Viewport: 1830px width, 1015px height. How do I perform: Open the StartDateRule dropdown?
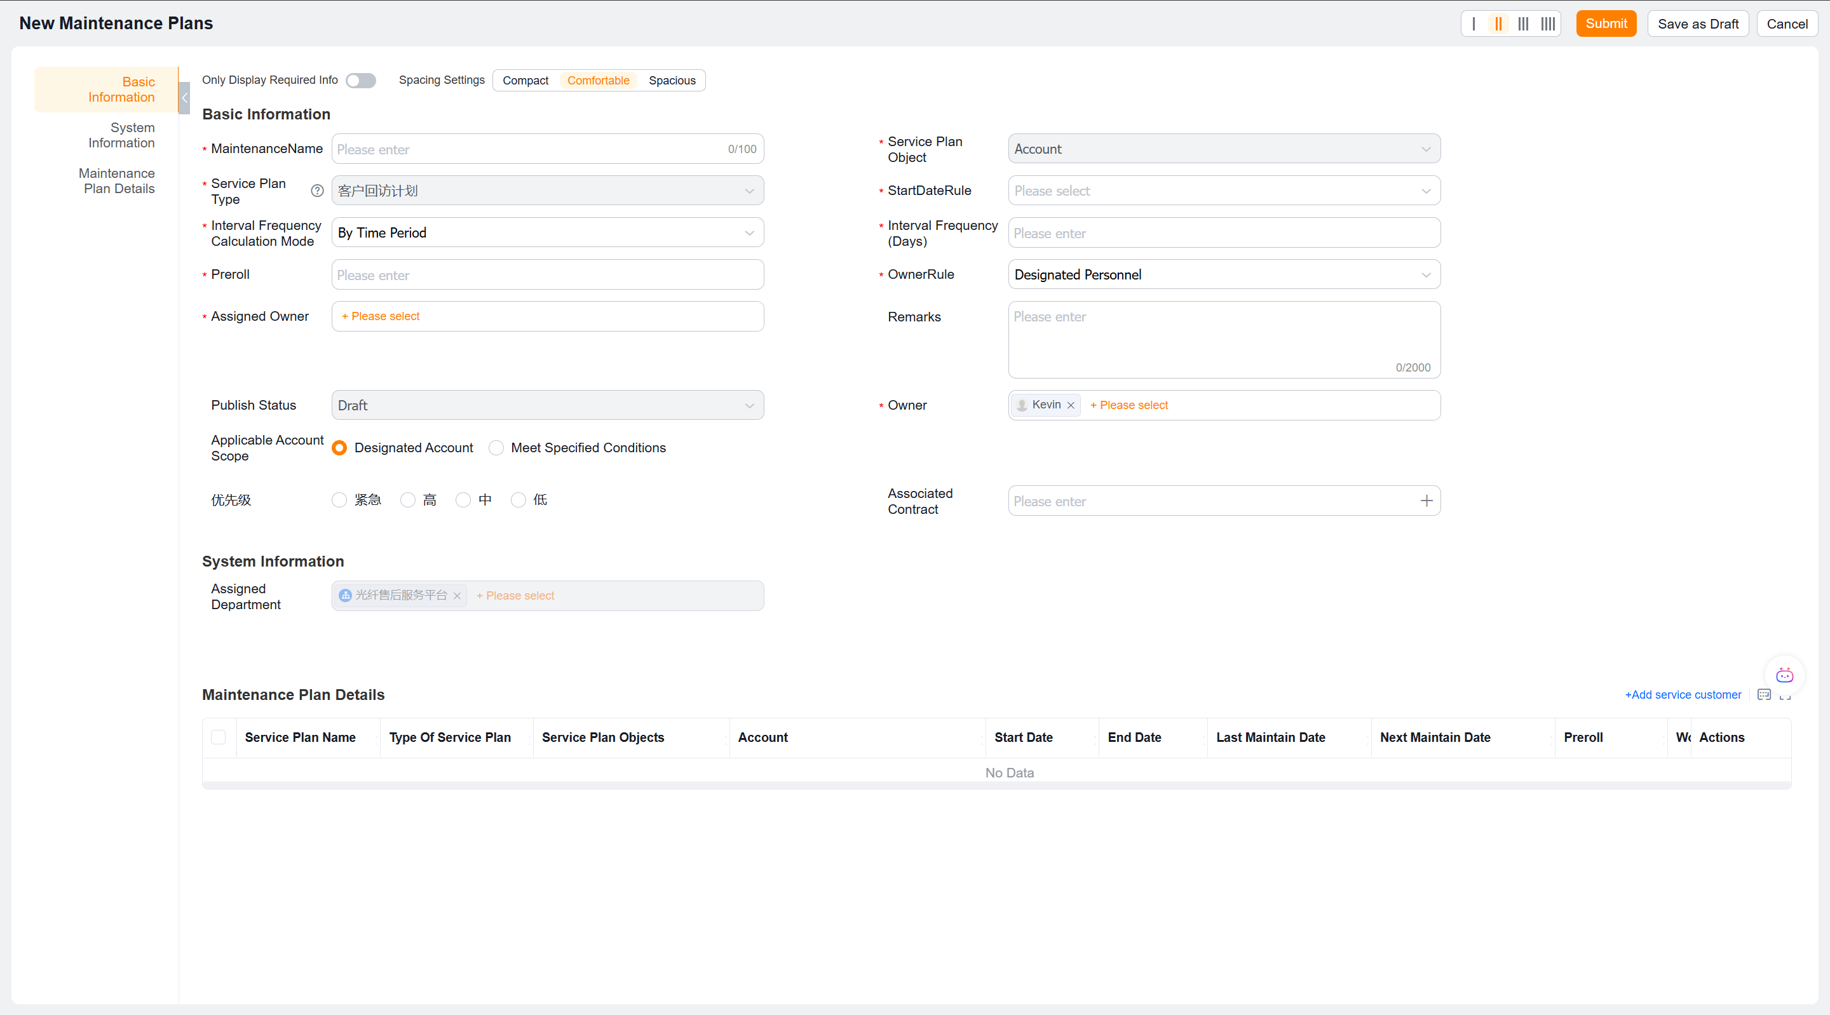tap(1224, 191)
